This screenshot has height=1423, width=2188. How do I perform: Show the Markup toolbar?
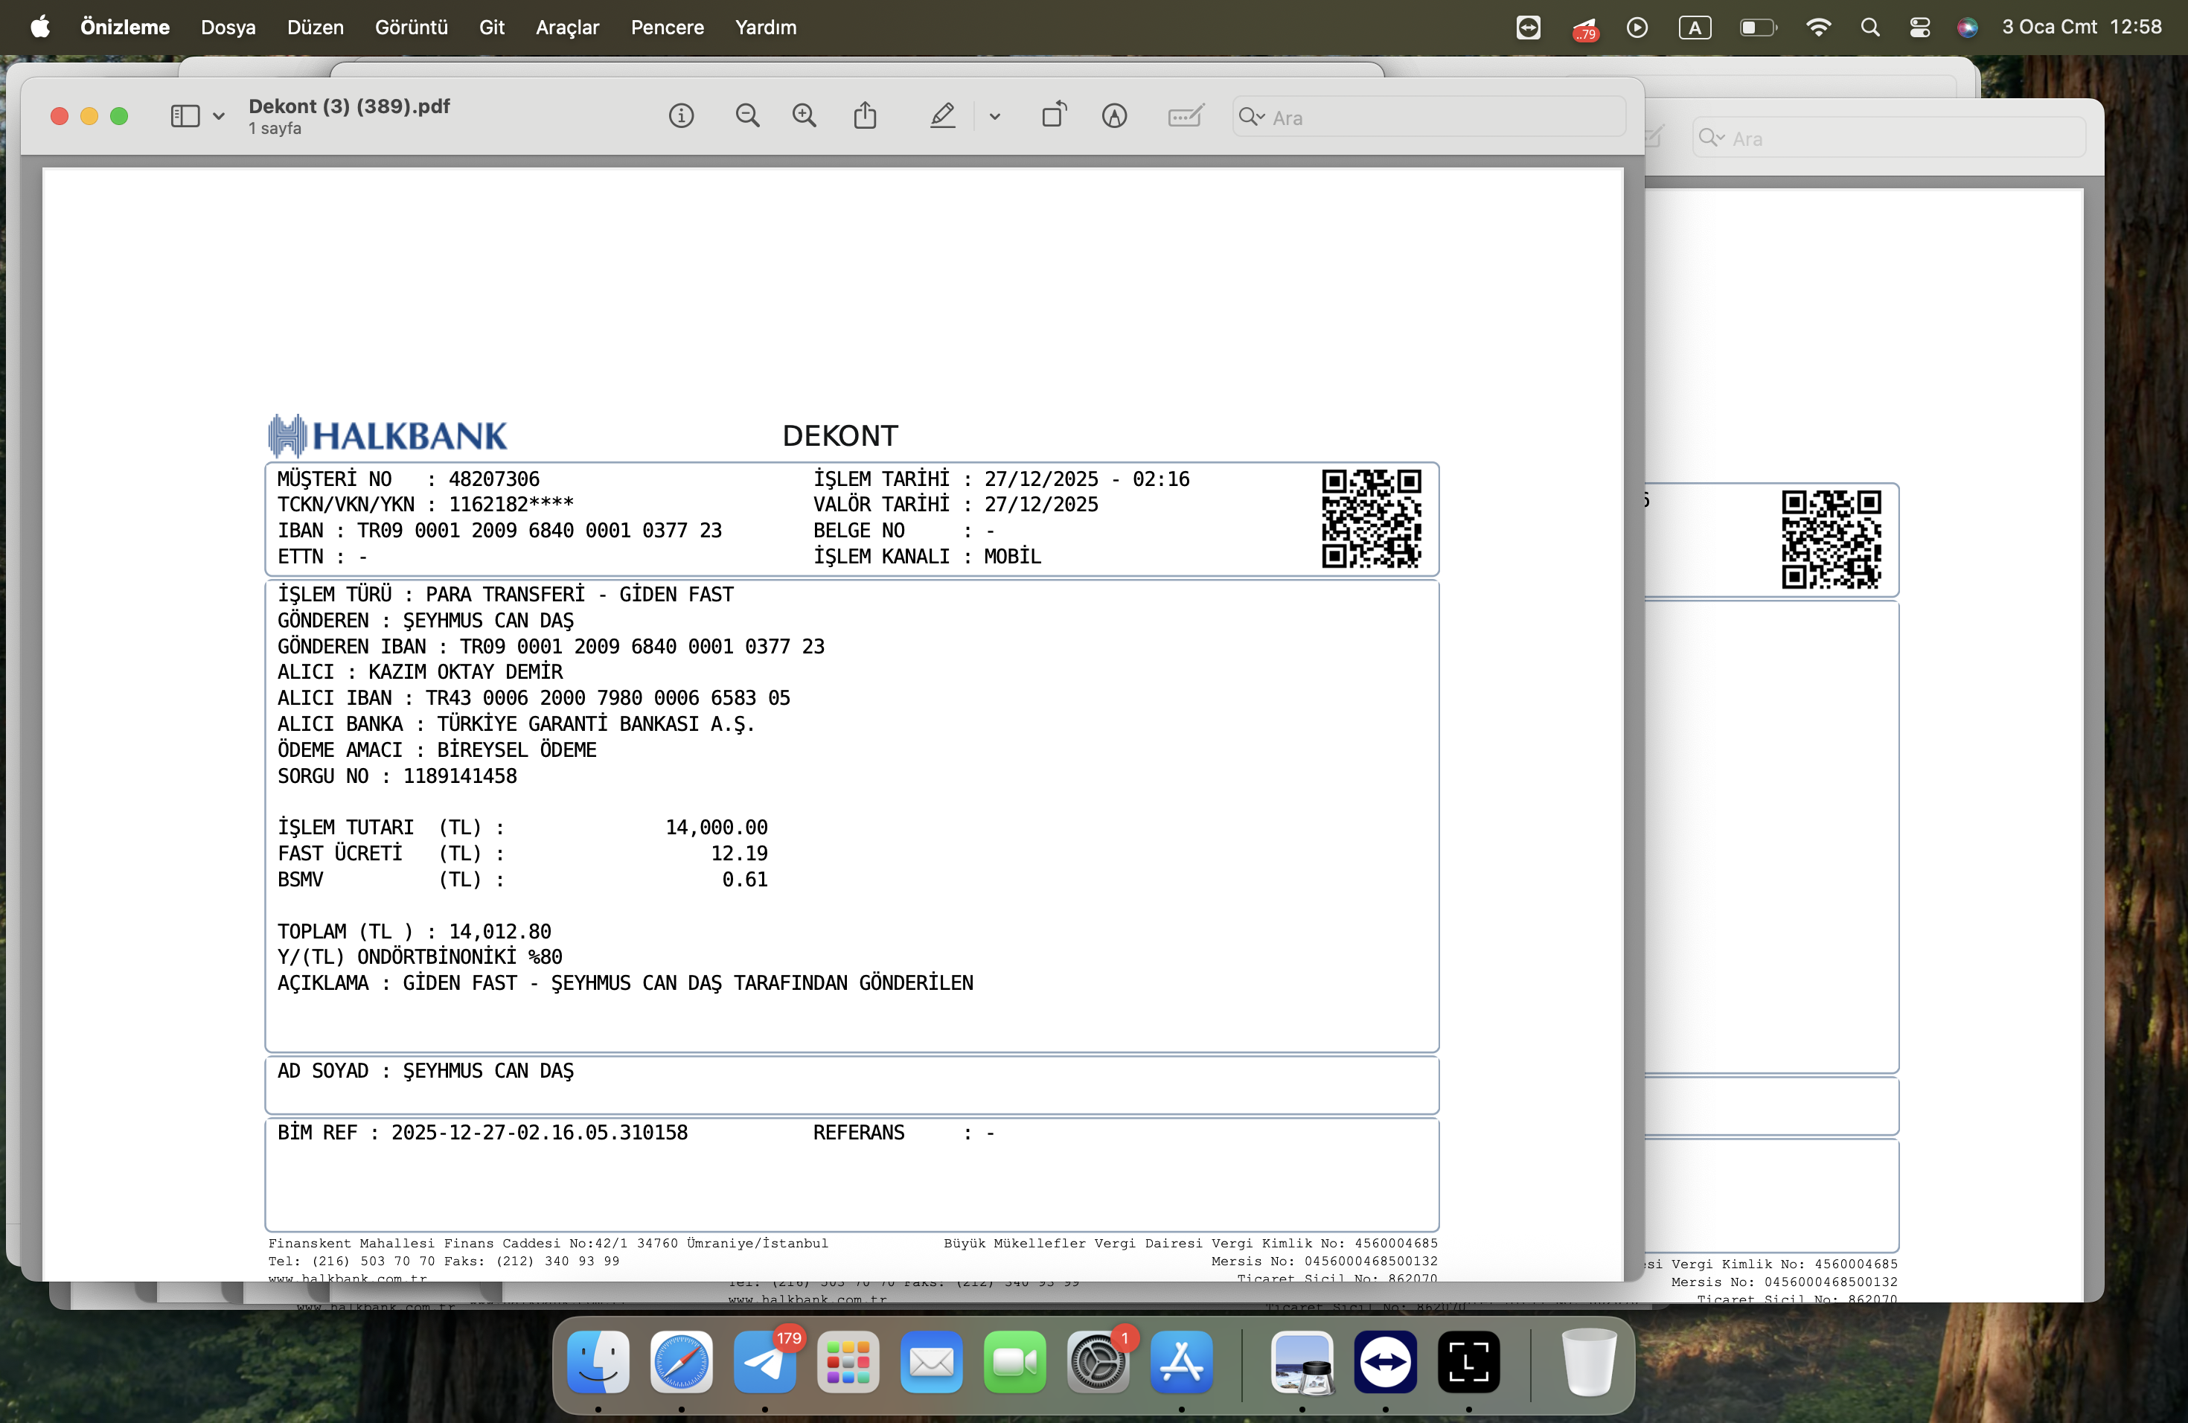point(1114,116)
